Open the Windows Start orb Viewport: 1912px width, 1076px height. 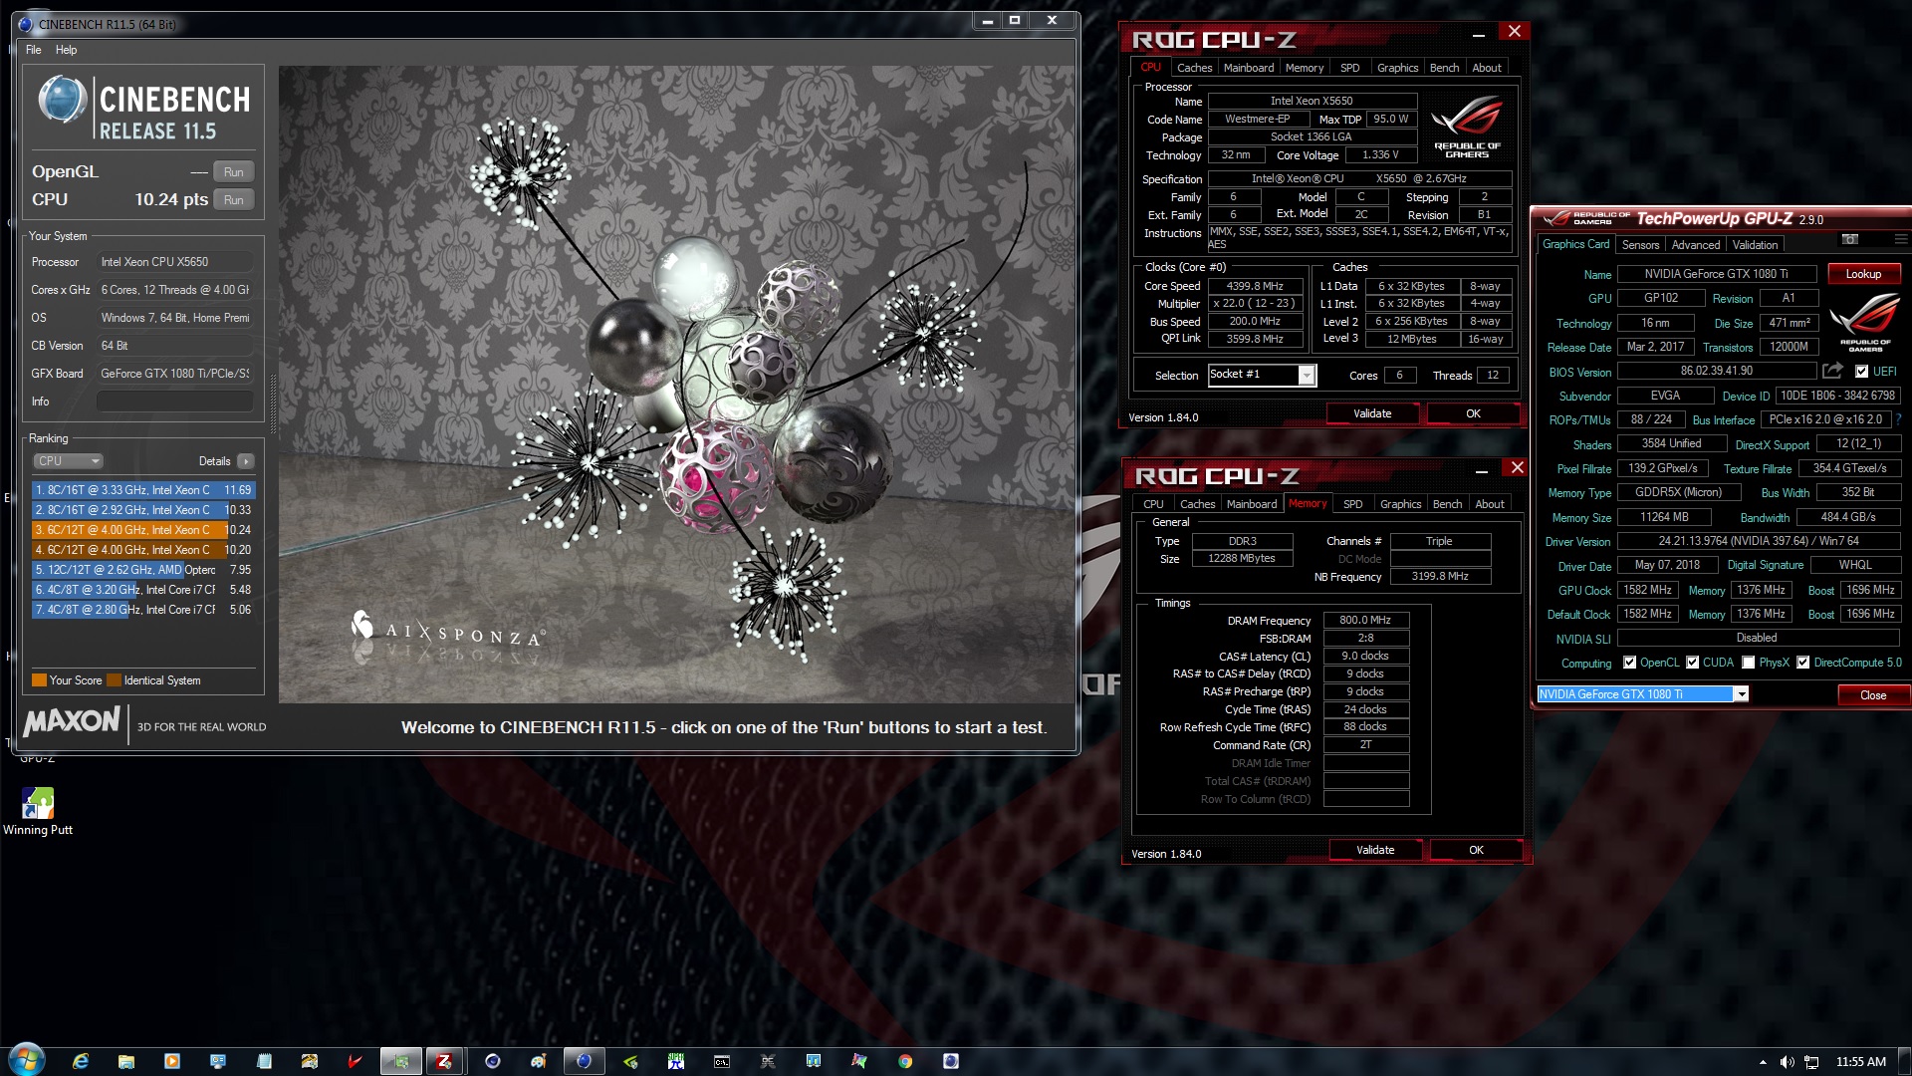pyautogui.click(x=27, y=1059)
